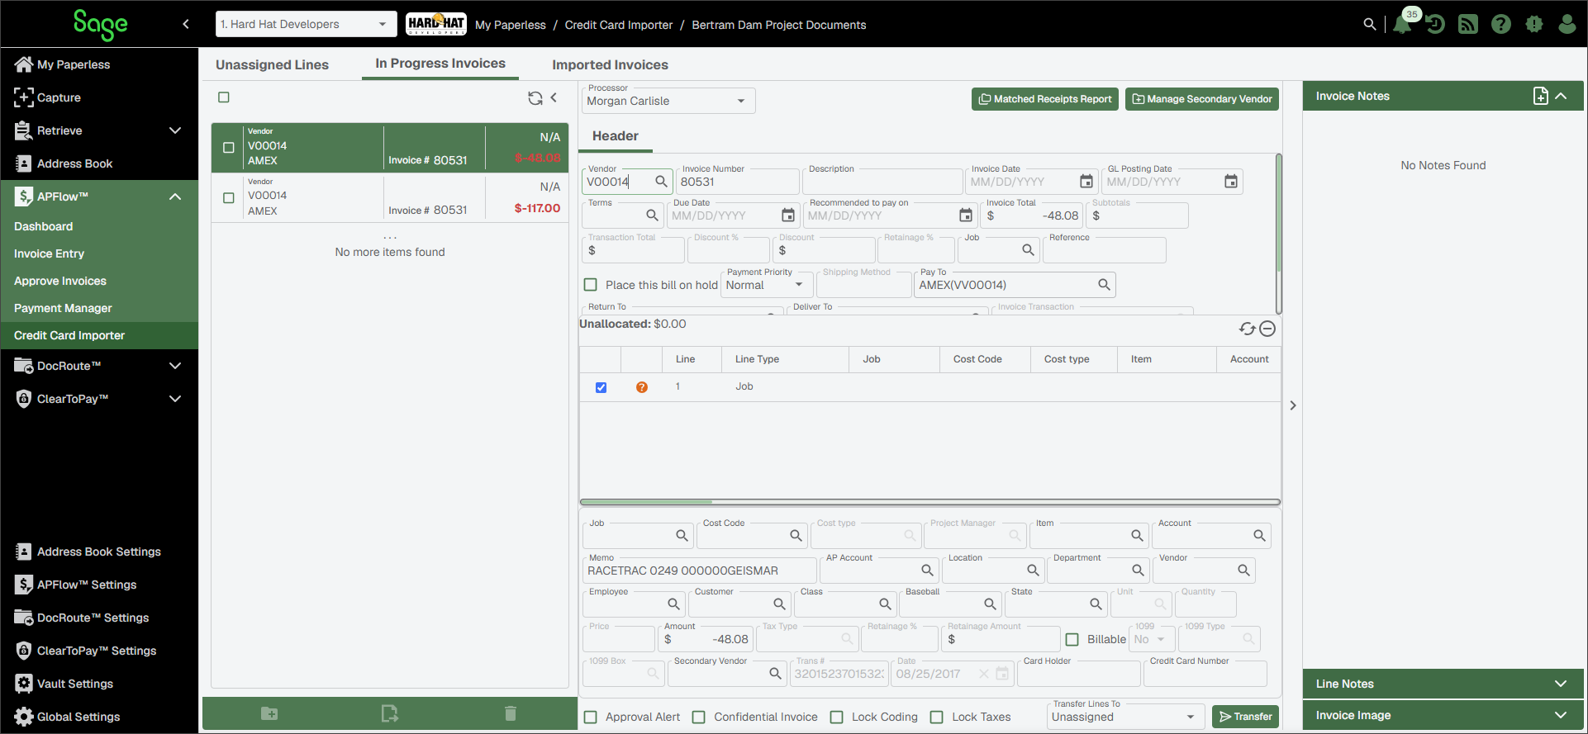Open the notifications bell

1402,25
